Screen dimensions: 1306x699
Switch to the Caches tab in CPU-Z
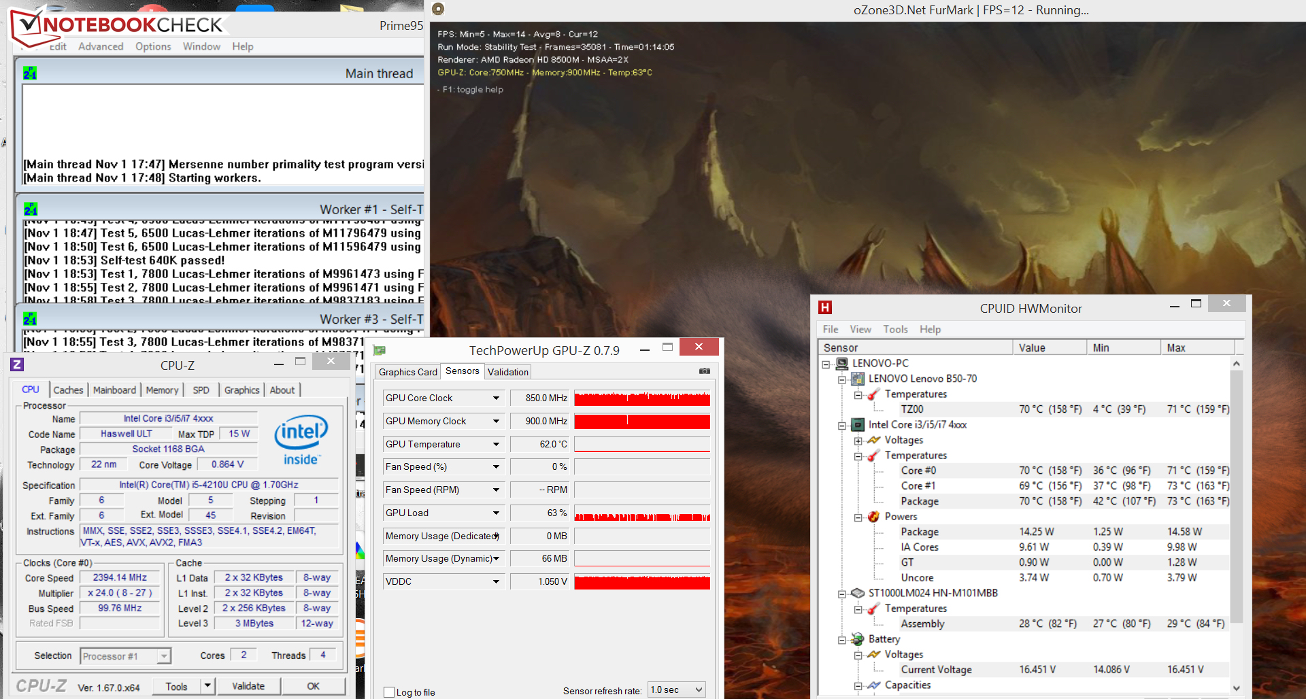pyautogui.click(x=68, y=390)
